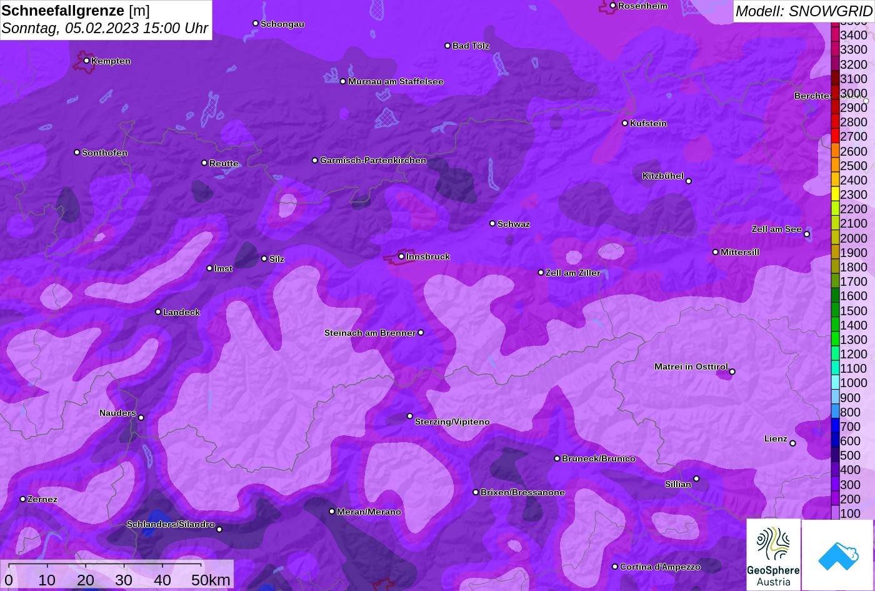Click the Schneefallgrenze [m] map title
The height and width of the screenshot is (591, 875).
pos(76,11)
